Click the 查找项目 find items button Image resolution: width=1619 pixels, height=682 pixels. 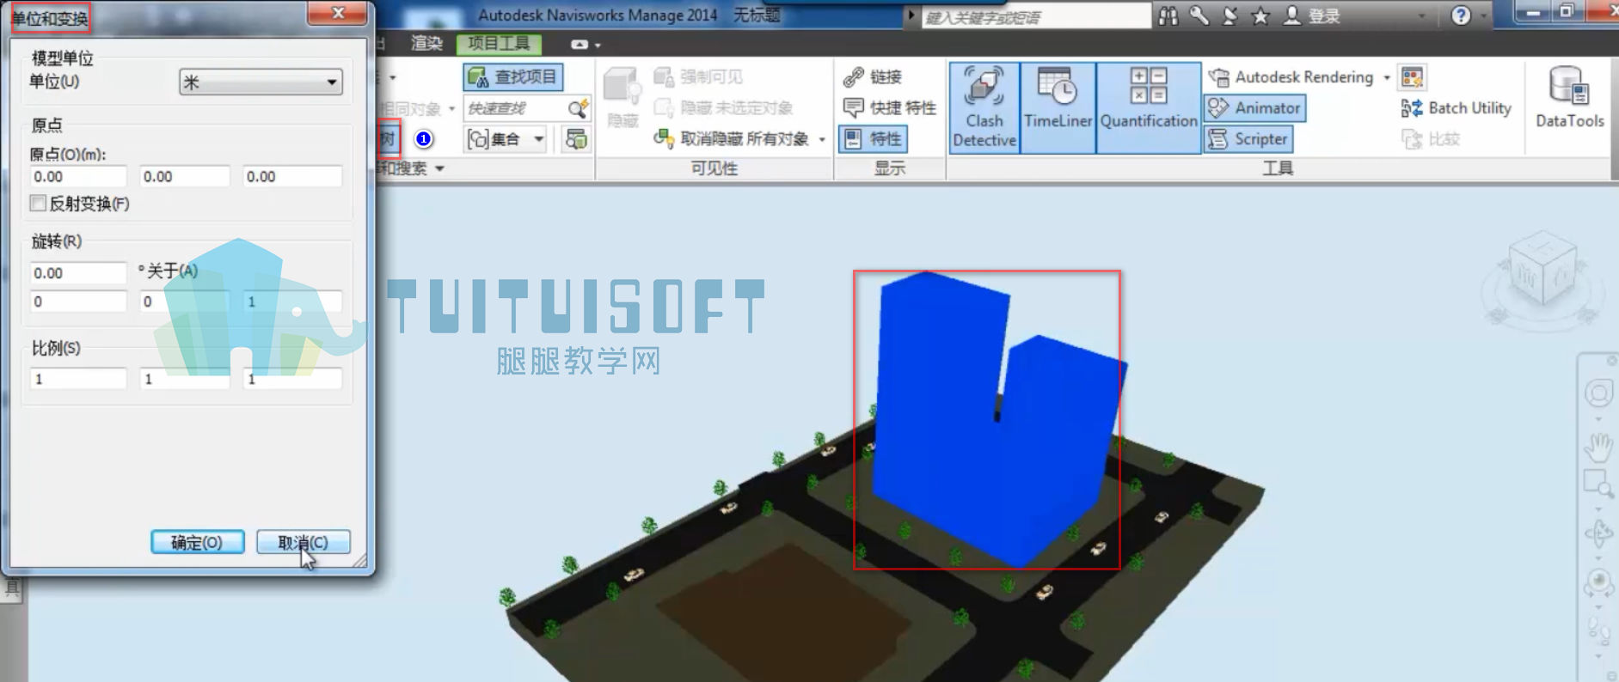click(513, 77)
